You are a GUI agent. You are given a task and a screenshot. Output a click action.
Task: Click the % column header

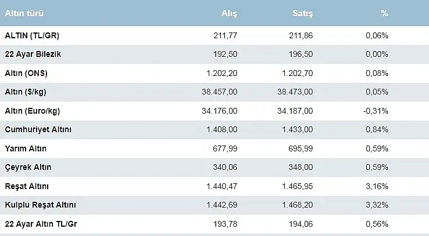coord(384,13)
